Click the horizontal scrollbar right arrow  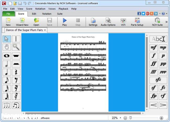143,113
